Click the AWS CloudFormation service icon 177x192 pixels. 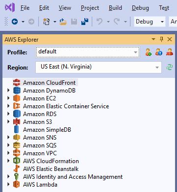pos(17,161)
